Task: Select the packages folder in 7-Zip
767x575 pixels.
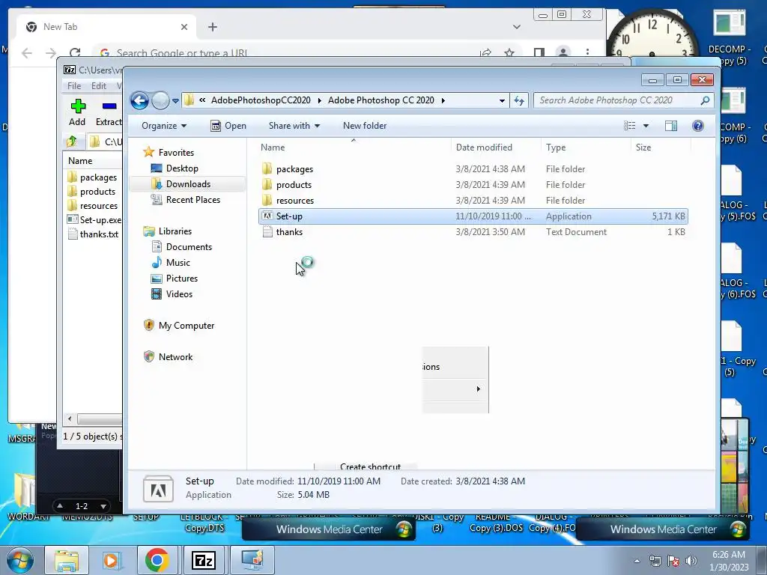Action: 92,177
